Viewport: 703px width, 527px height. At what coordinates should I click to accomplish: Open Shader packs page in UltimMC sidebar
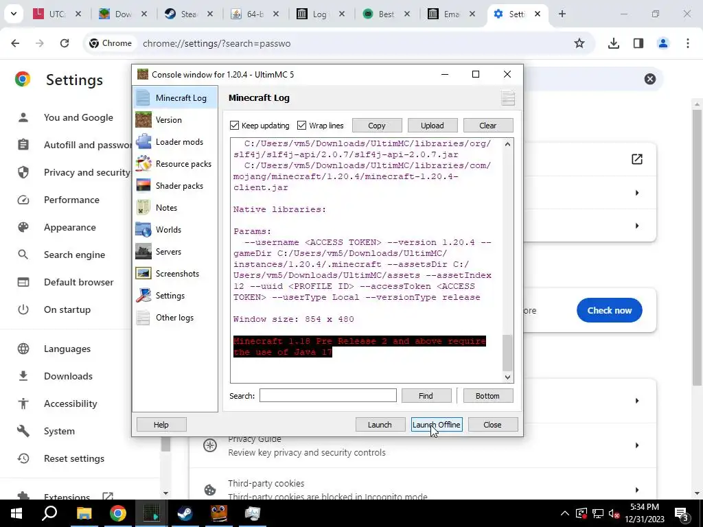175,185
